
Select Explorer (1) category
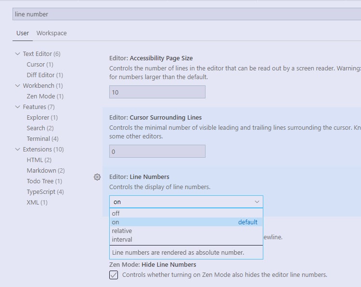[x=42, y=117]
